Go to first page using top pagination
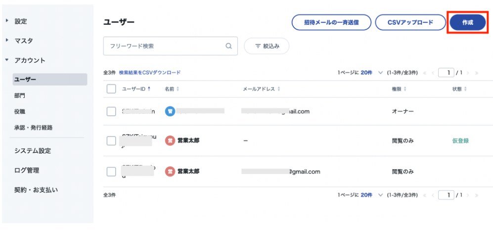Image resolution: width=493 pixels, height=232 pixels. click(425, 73)
